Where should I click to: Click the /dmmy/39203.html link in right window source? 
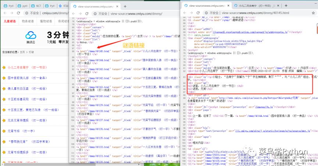(215, 155)
